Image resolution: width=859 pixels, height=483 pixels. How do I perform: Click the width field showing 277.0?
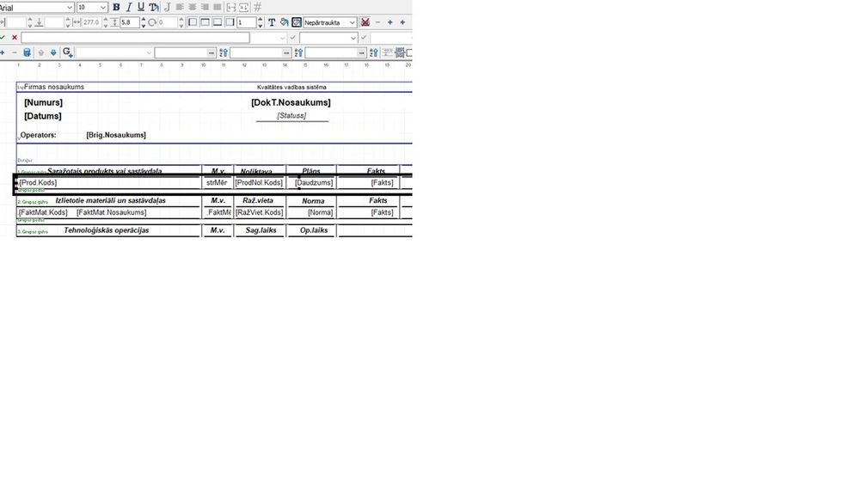tap(91, 22)
